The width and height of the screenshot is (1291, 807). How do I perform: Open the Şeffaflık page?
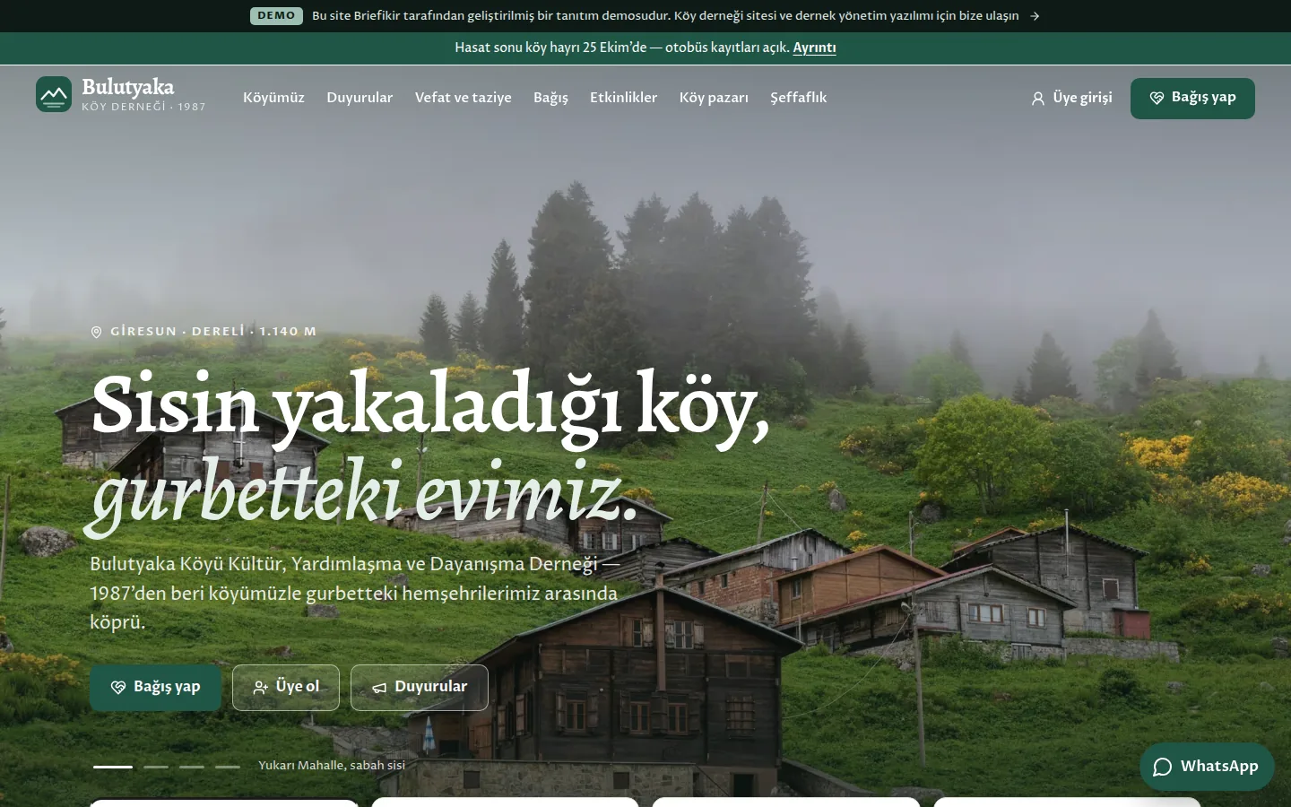[799, 98]
